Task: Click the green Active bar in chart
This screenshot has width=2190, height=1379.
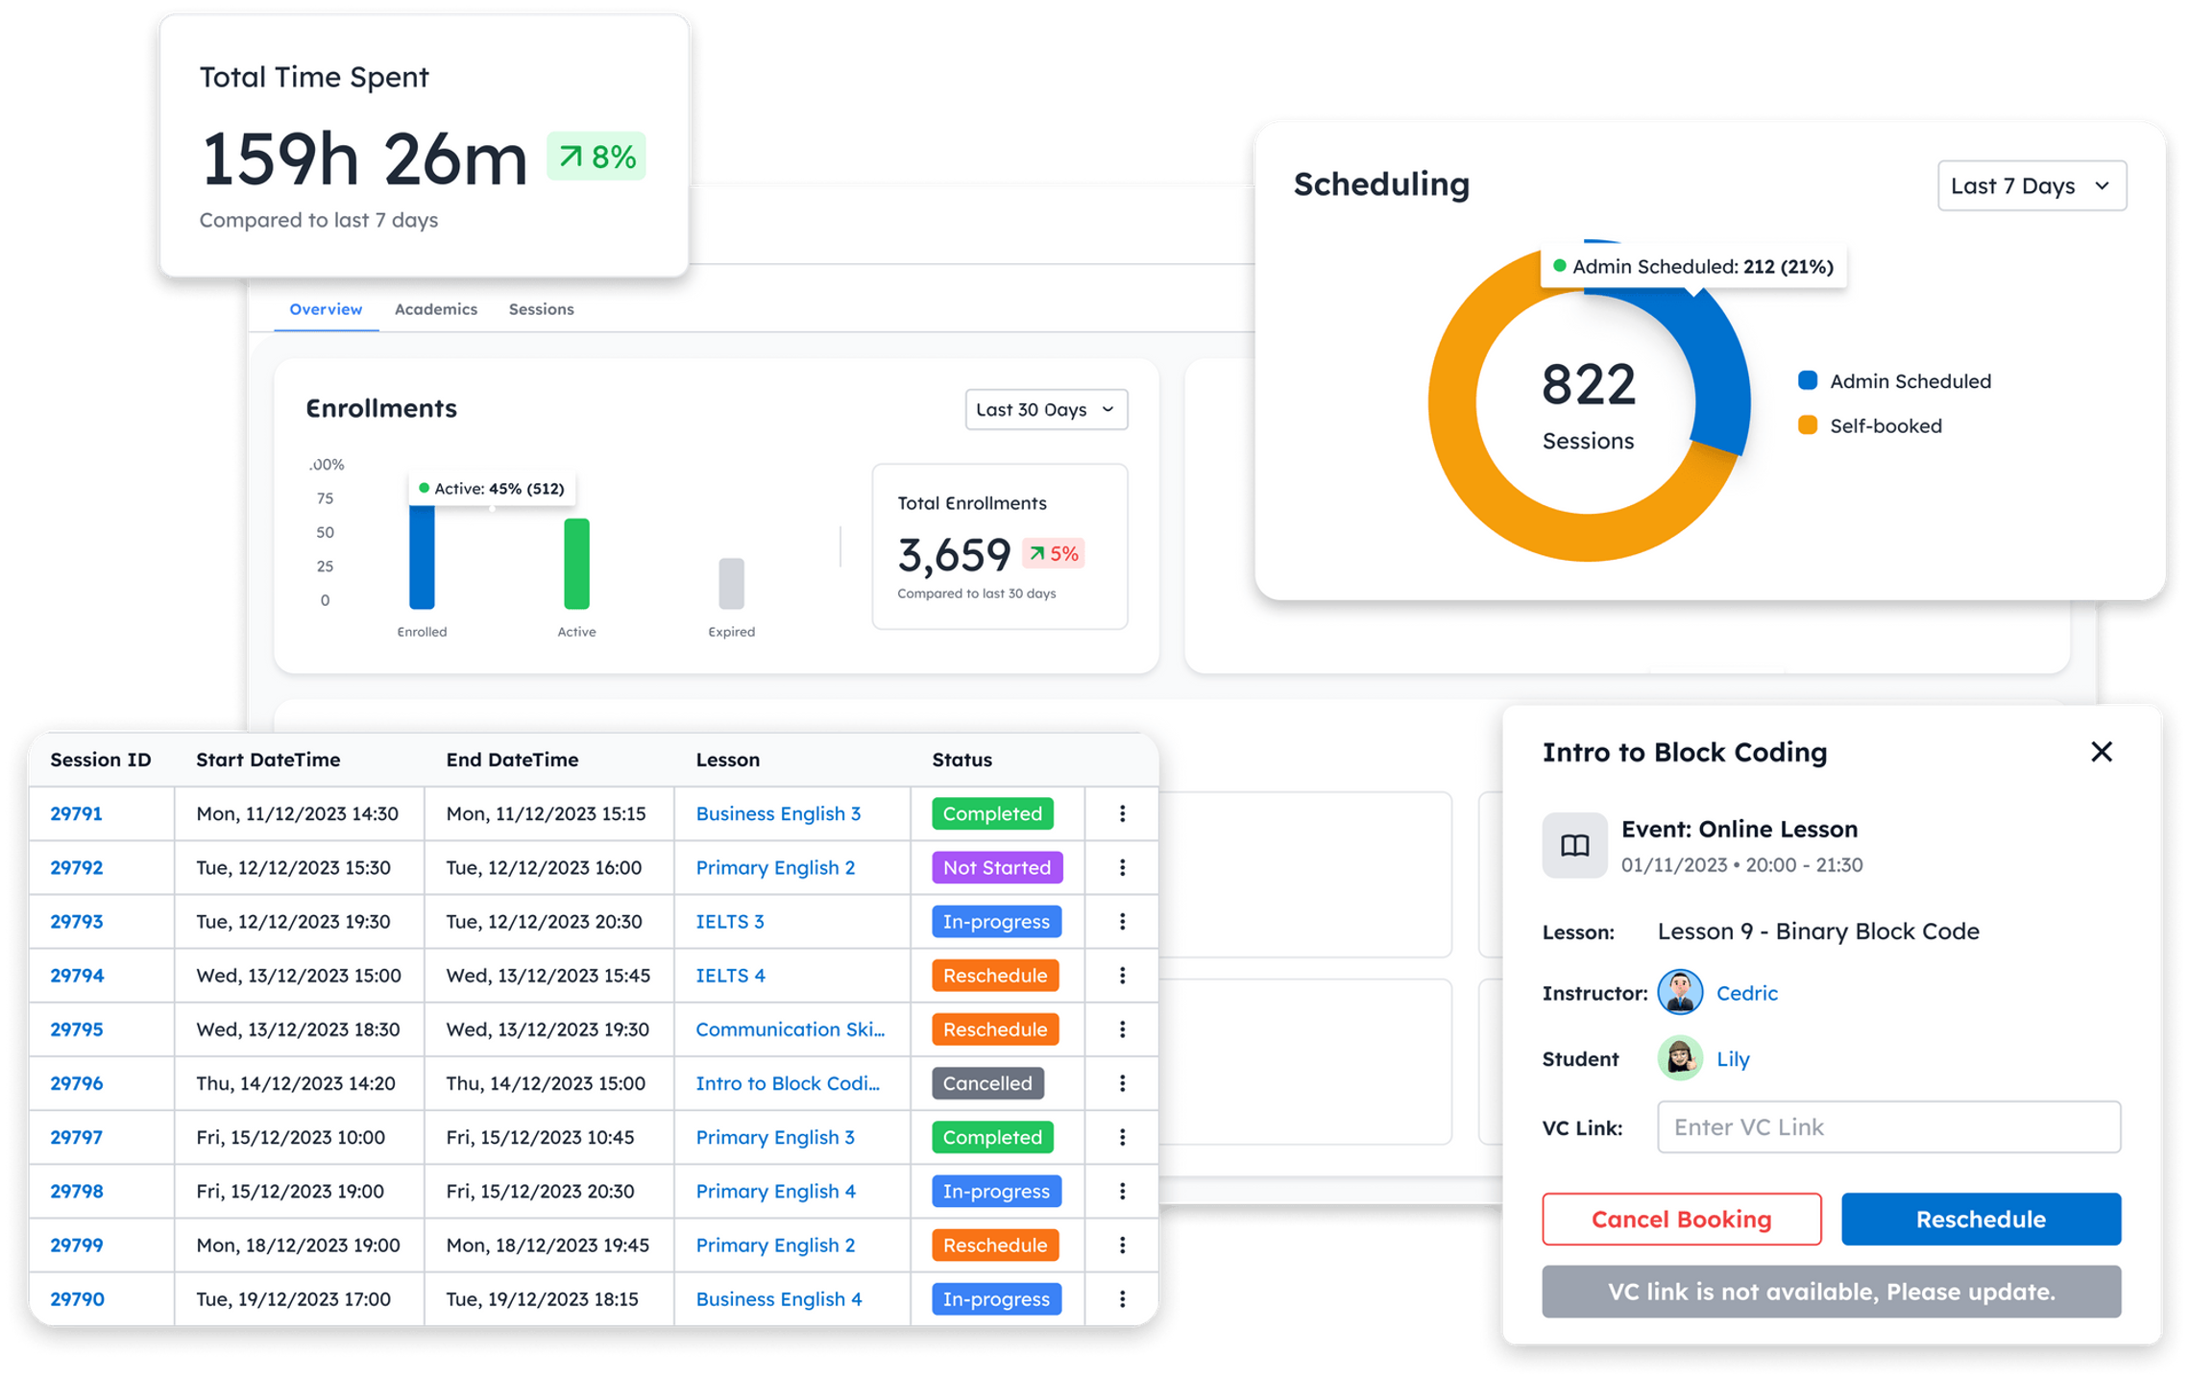Action: coord(576,564)
